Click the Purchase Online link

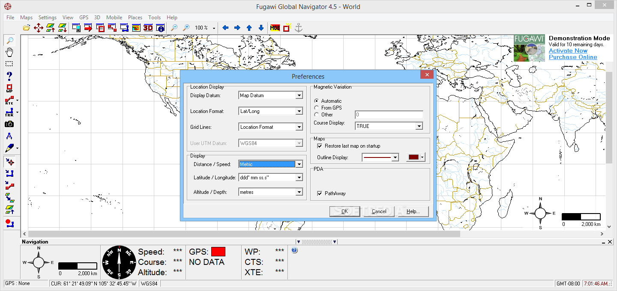(x=573, y=57)
